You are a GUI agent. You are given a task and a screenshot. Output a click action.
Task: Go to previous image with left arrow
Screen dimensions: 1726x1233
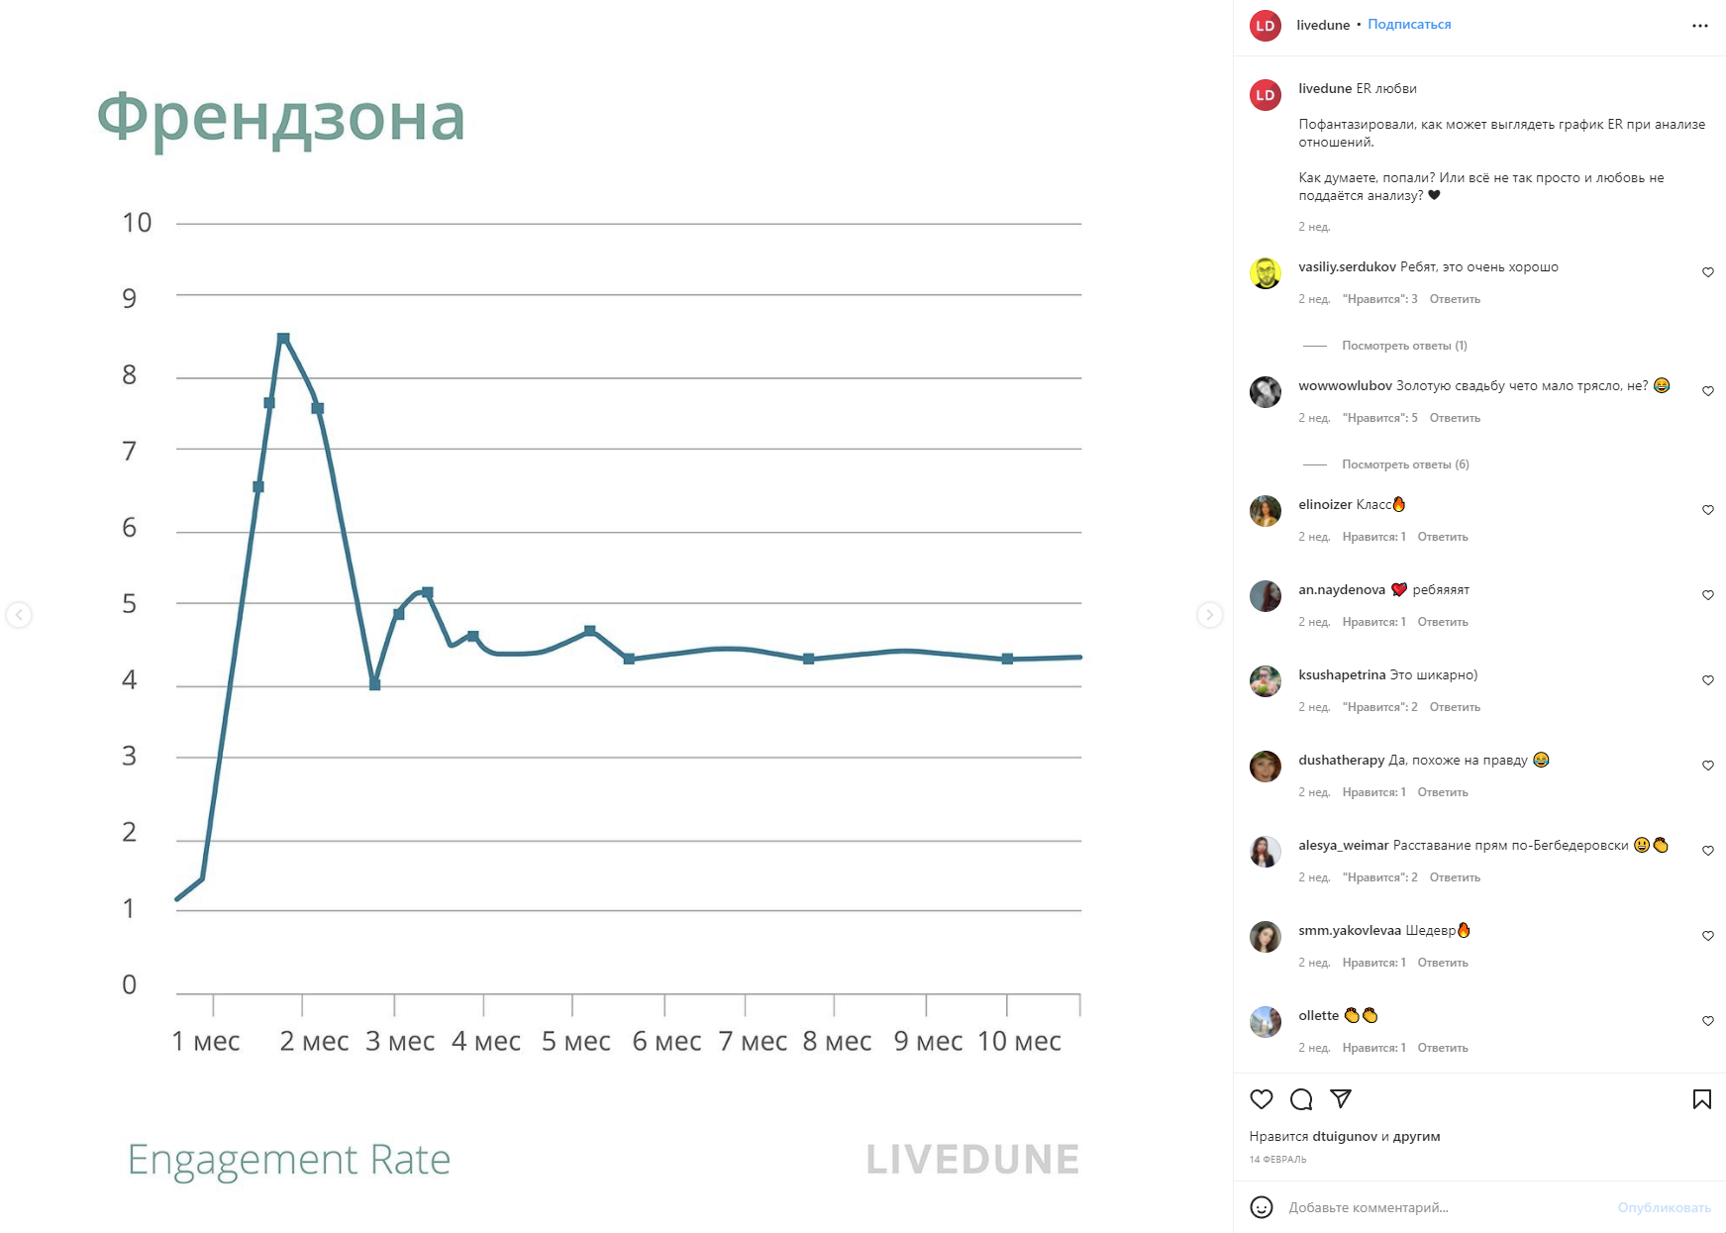point(19,615)
